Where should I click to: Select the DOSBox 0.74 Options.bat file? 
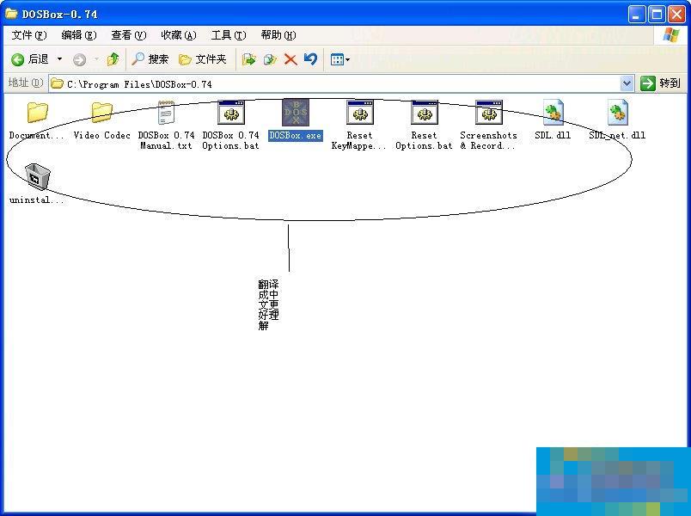[230, 114]
